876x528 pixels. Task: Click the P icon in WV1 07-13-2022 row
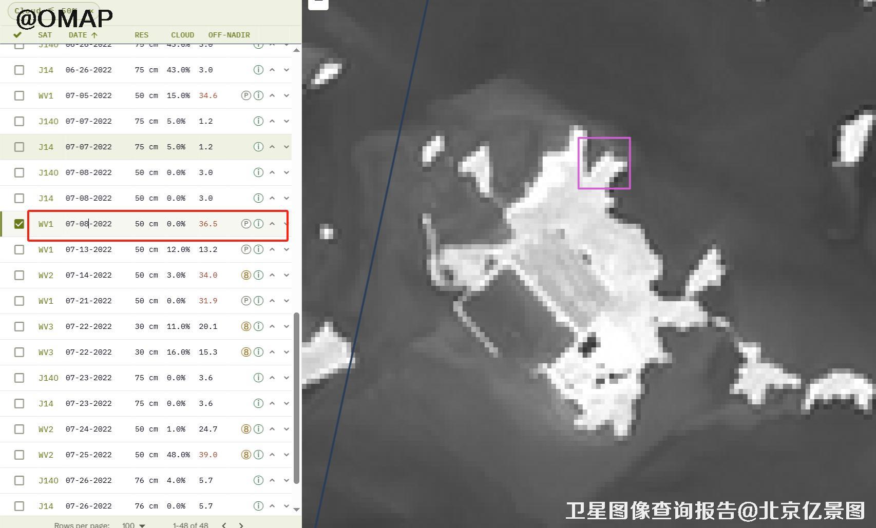[x=246, y=249]
